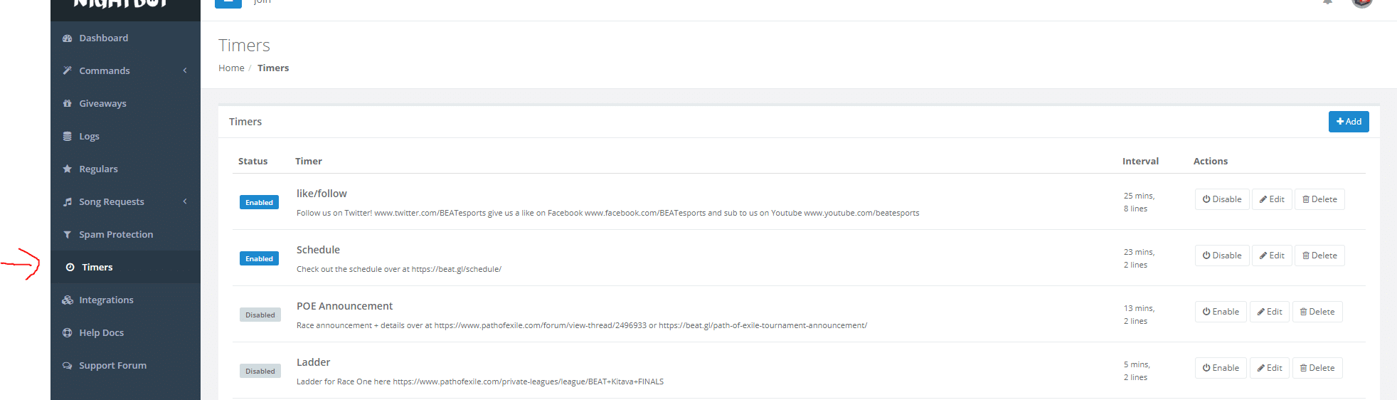The width and height of the screenshot is (1397, 400).
Task: Open Regulars in the sidebar
Action: click(x=125, y=169)
